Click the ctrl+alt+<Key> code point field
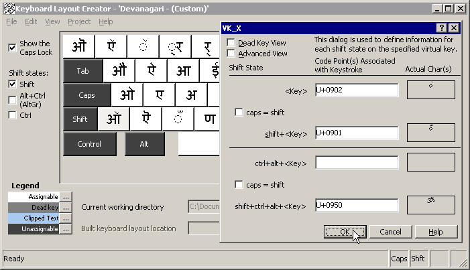 click(x=357, y=162)
